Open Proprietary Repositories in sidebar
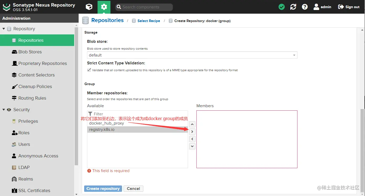The image size is (365, 196). click(37, 63)
